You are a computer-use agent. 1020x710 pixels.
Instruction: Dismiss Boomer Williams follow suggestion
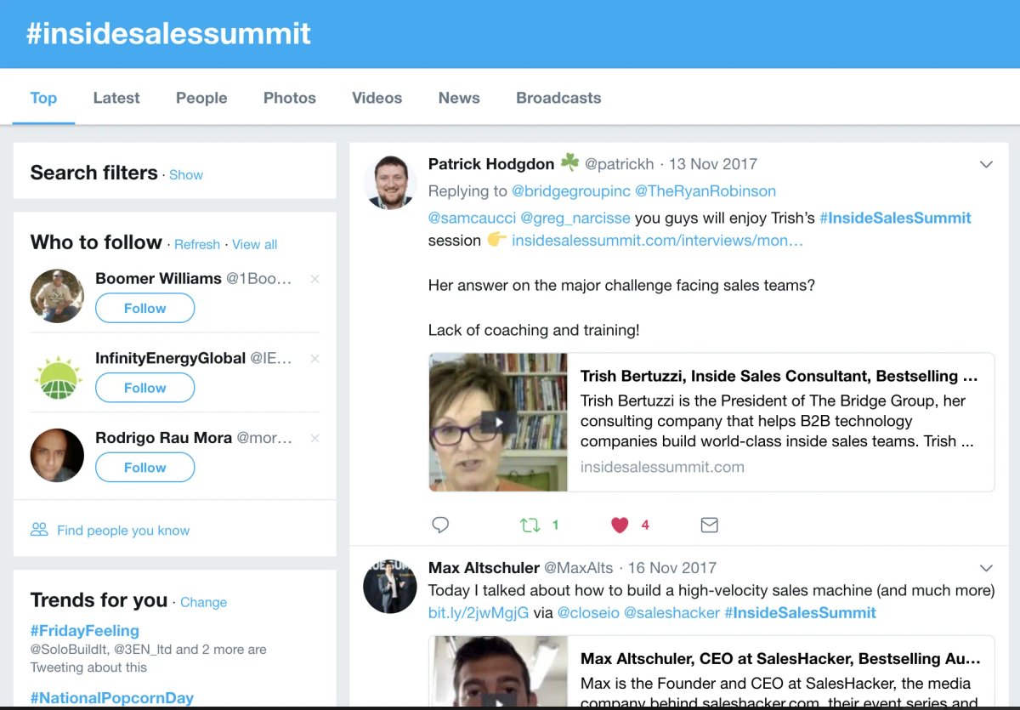(315, 279)
